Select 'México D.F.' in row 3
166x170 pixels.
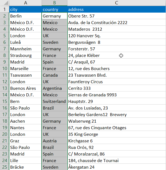coord(25,22)
